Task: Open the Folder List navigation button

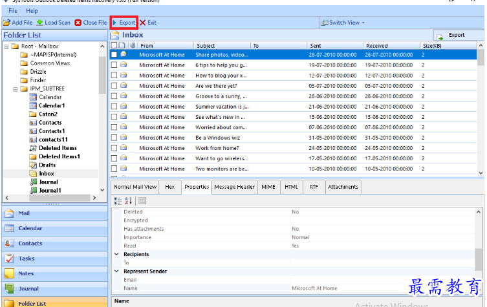Action: click(x=55, y=303)
